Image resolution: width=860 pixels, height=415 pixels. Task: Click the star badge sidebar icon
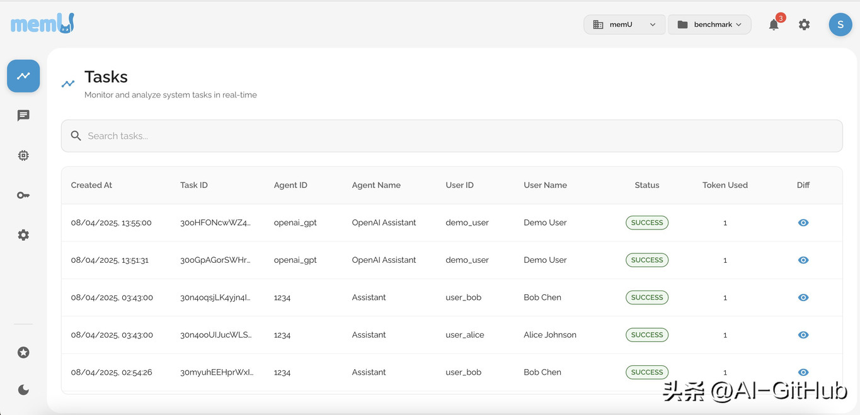pos(23,352)
